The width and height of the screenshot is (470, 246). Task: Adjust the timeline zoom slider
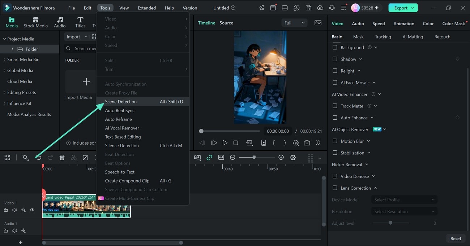pos(257,158)
